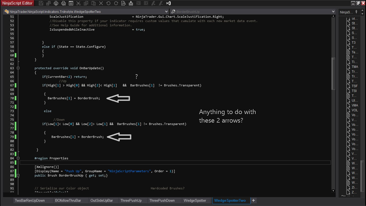Open the WedgeSpotterTwo class dropdown
This screenshot has height=206, width=366.
[166, 12]
